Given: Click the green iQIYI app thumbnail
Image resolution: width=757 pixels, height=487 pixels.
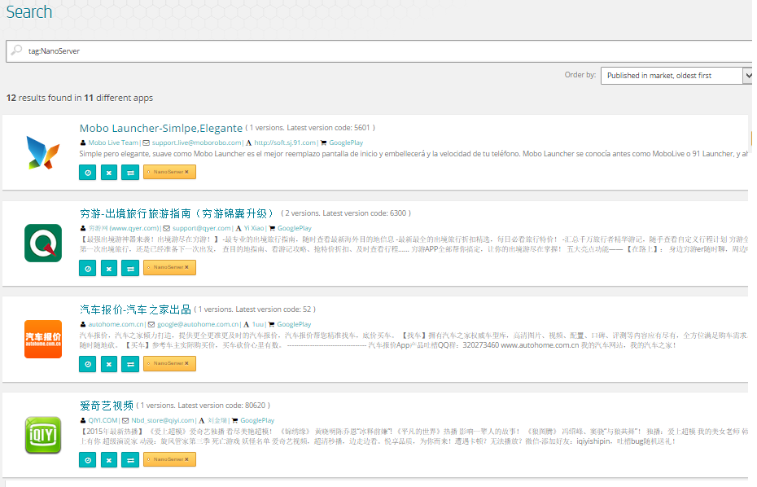Looking at the screenshot, I should point(43,435).
